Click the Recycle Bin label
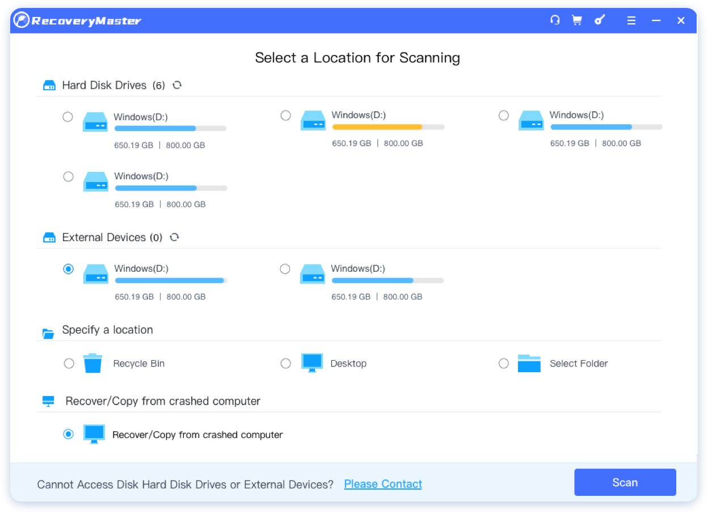Viewport: 708px width, 514px height. click(139, 364)
